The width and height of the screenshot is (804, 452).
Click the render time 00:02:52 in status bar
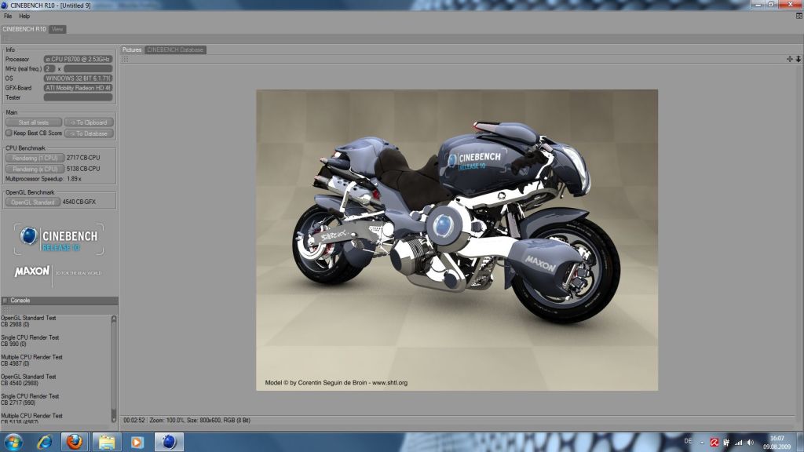(133, 421)
